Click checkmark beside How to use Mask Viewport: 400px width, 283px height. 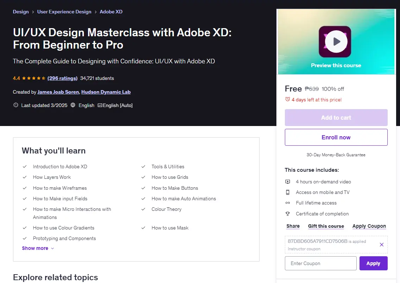143,228
